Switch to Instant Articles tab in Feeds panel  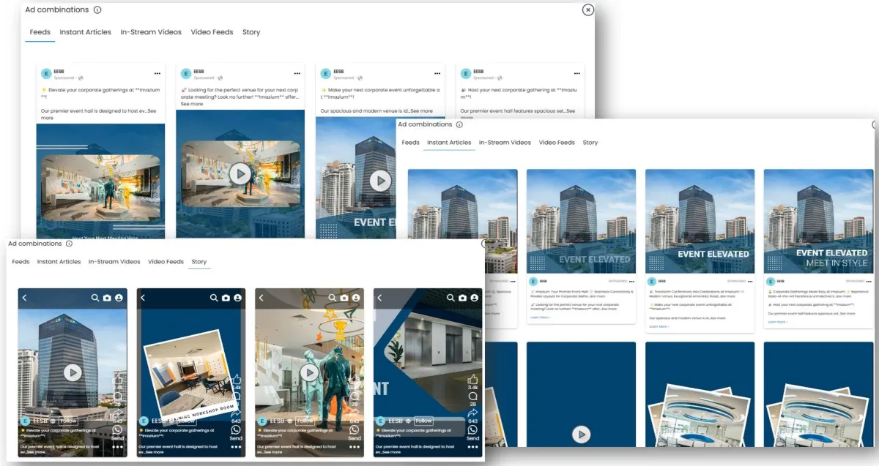[86, 32]
